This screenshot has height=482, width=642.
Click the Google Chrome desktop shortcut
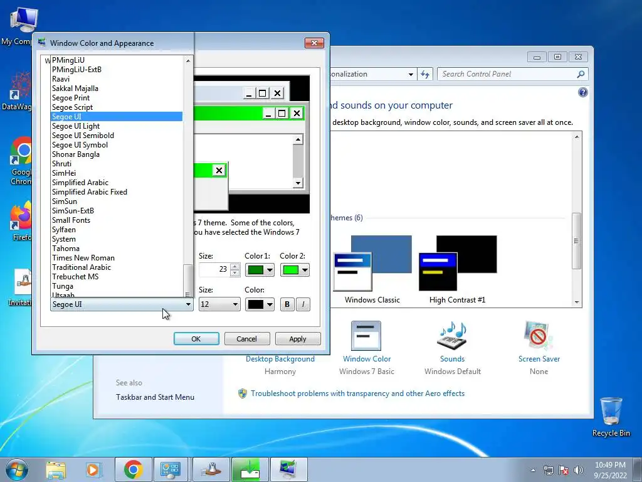[21, 161]
